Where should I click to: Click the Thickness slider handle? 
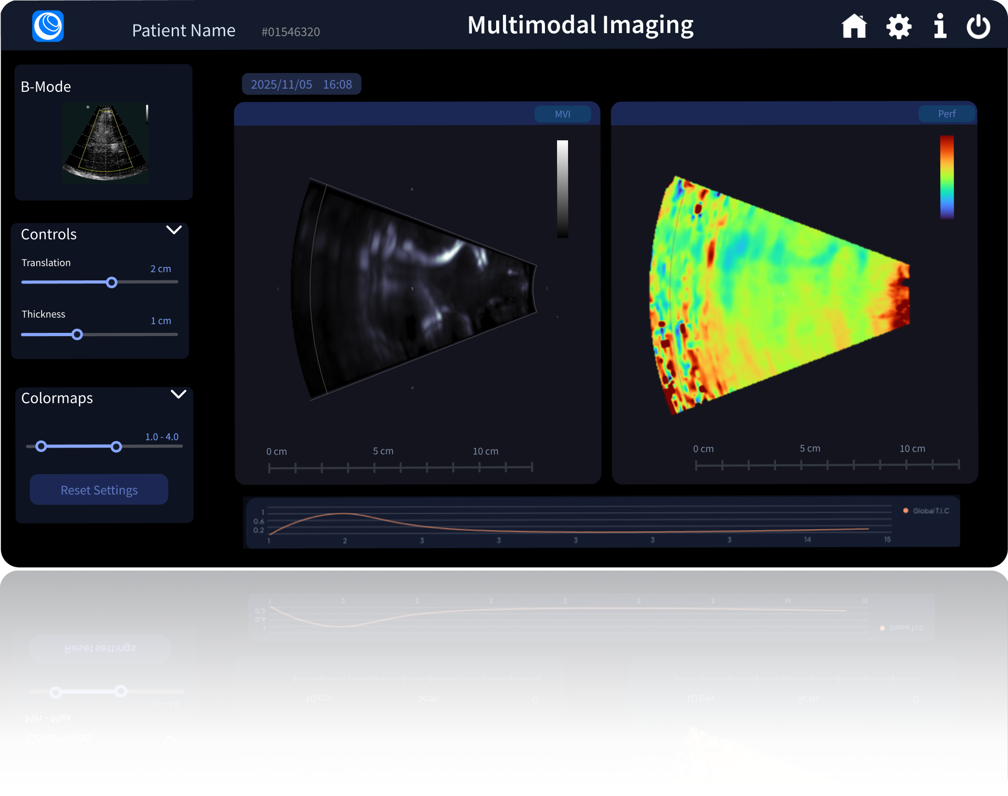click(77, 334)
